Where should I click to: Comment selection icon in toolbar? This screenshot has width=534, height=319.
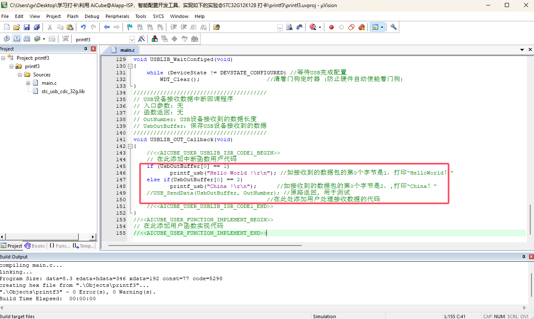[x=194, y=27]
